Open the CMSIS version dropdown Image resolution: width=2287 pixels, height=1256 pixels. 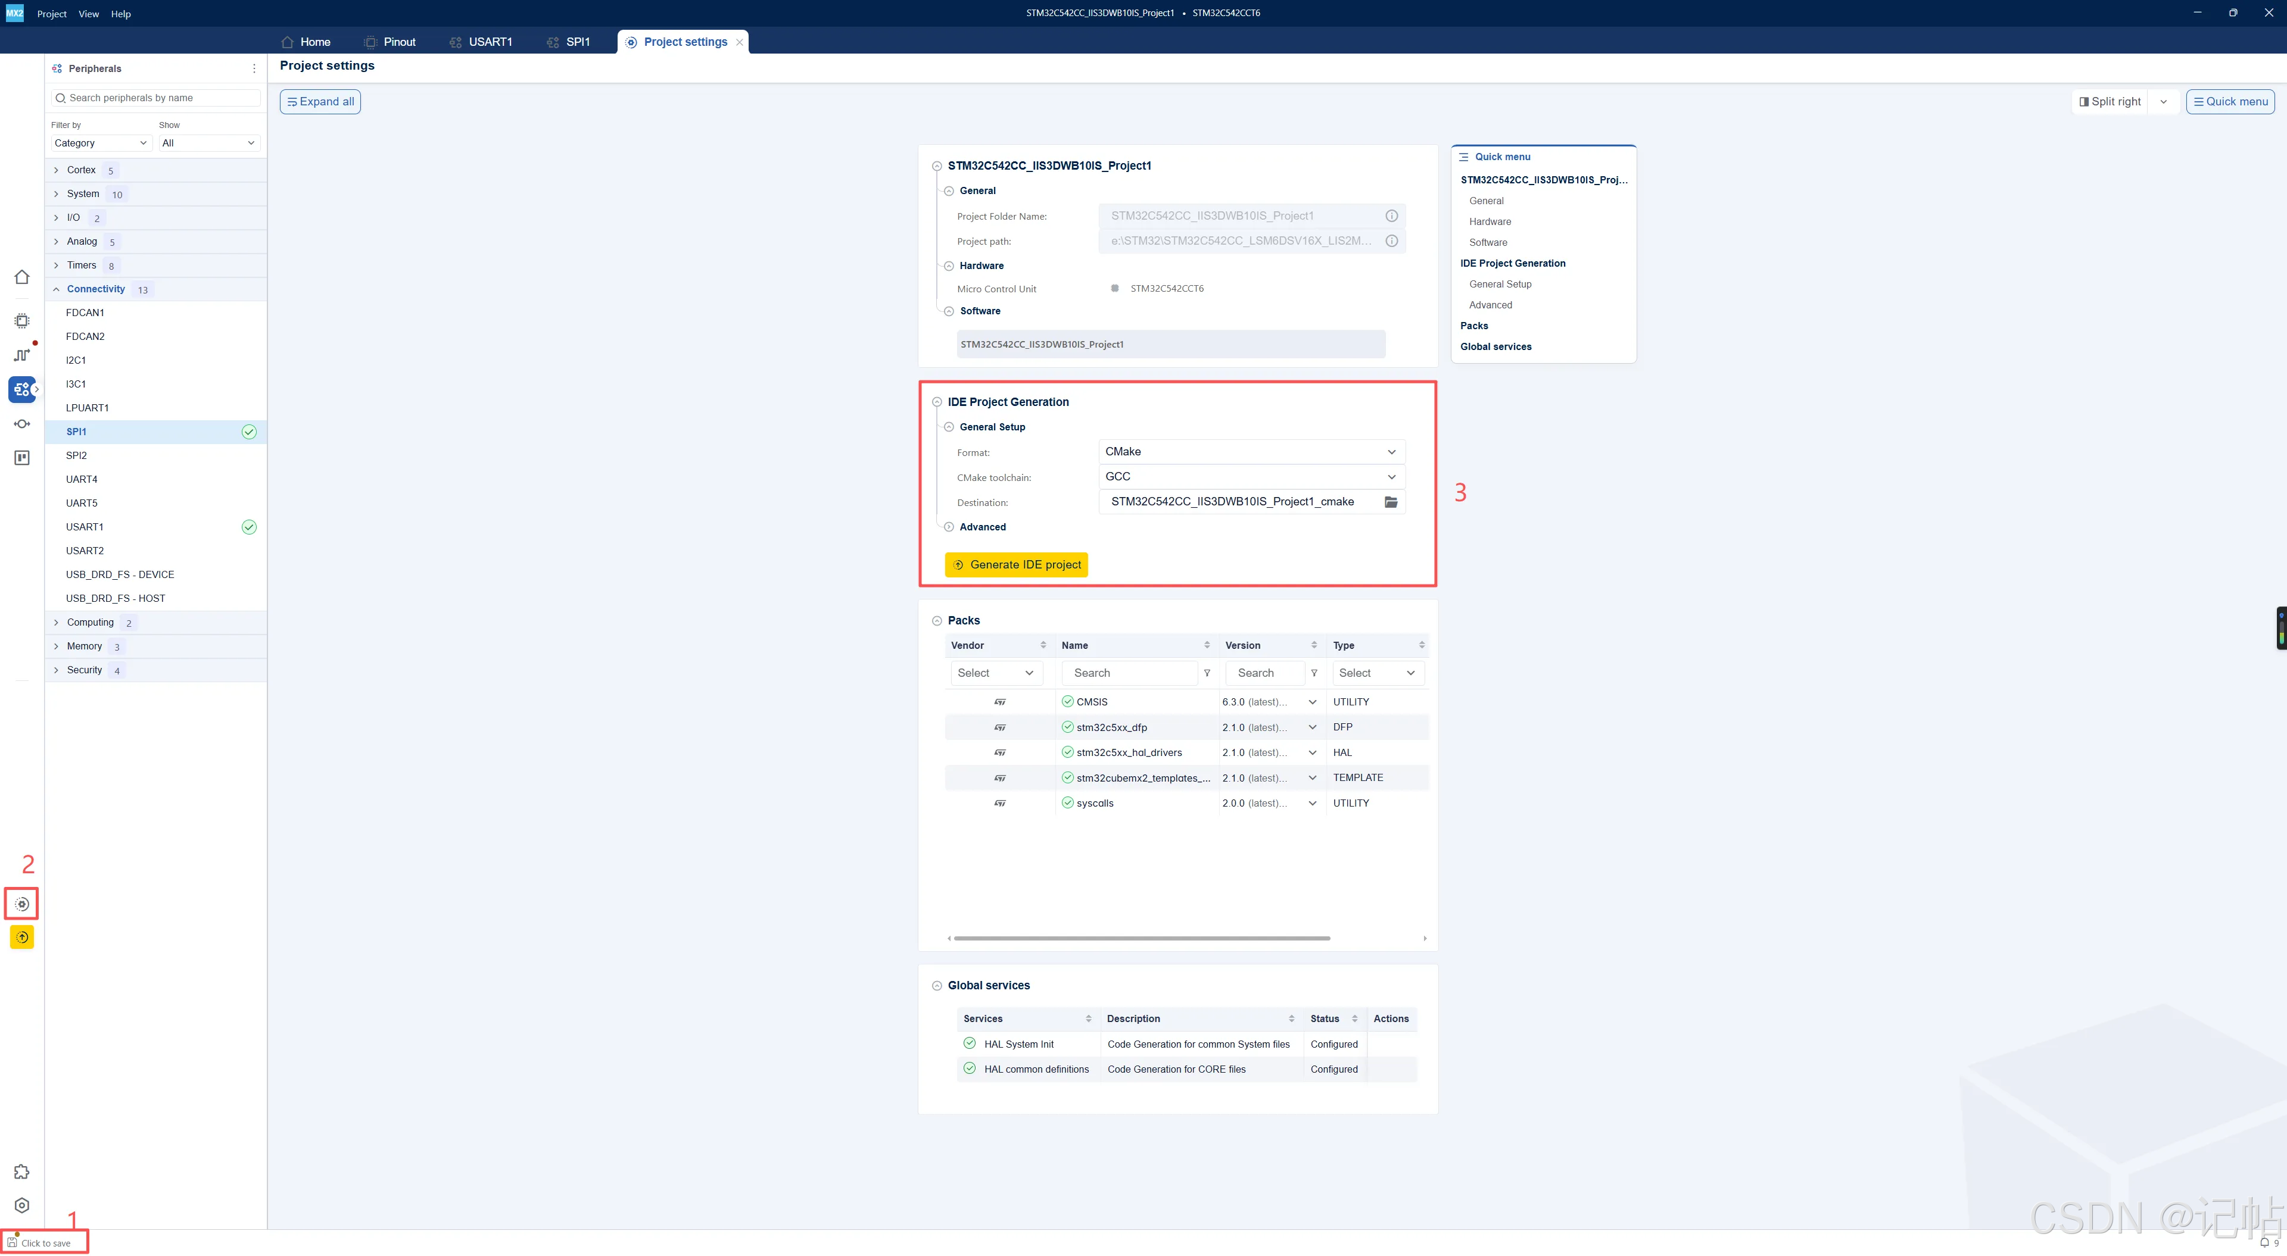(x=1312, y=702)
